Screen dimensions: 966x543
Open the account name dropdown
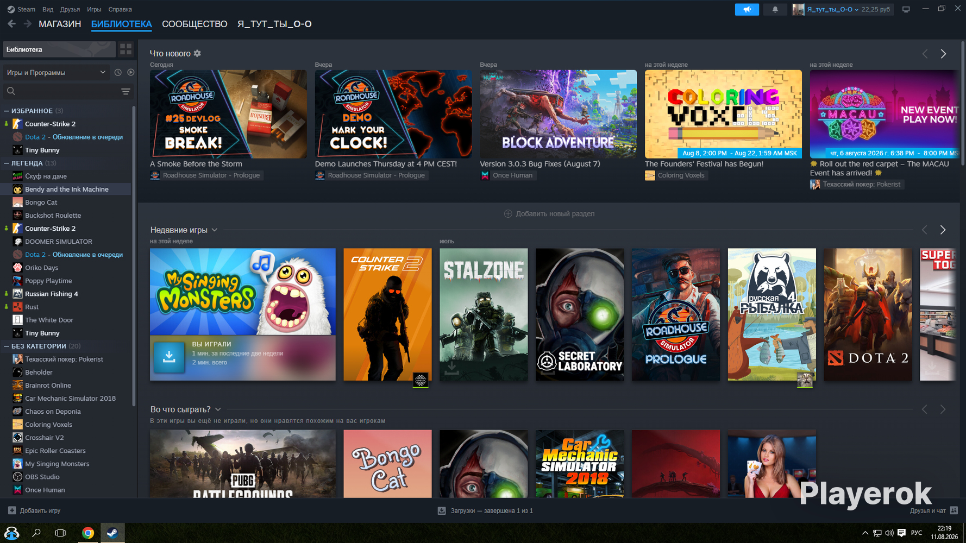832,9
